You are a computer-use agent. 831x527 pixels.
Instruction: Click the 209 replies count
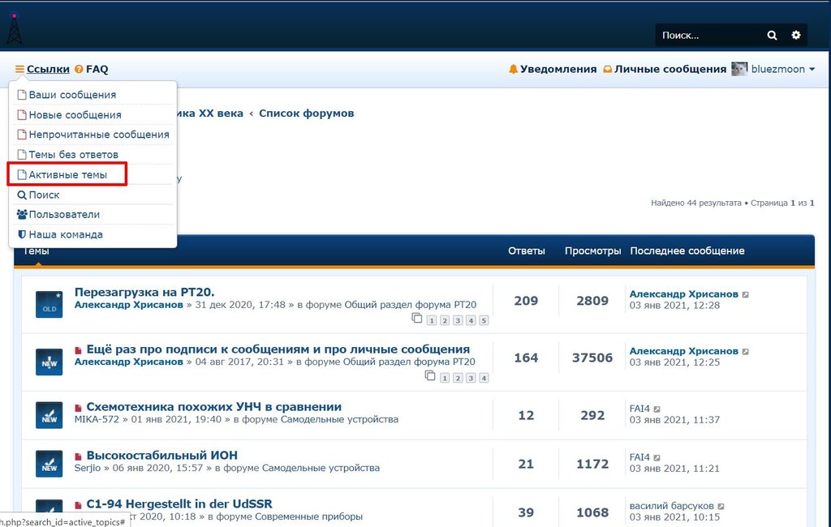pos(526,301)
